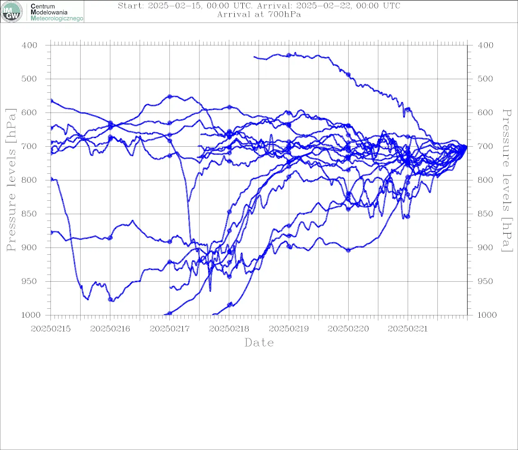This screenshot has height=450, width=518.
Task: Click the IMGW logo icon
Action: (12, 12)
